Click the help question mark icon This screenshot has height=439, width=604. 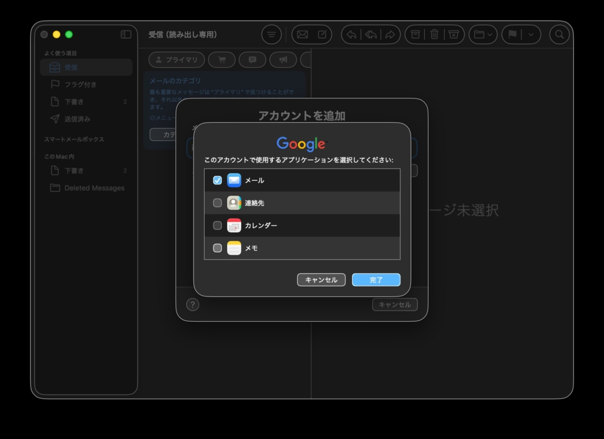(192, 305)
